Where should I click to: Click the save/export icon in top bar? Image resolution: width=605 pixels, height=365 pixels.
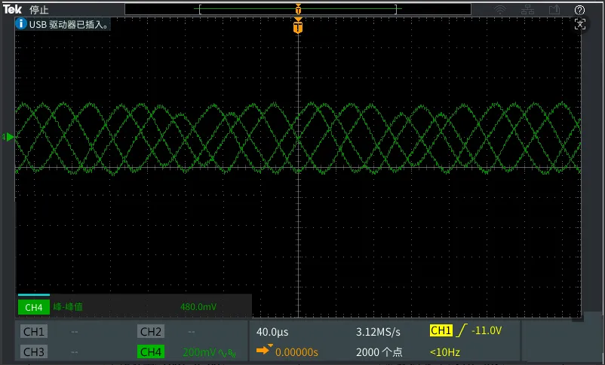[x=554, y=10]
